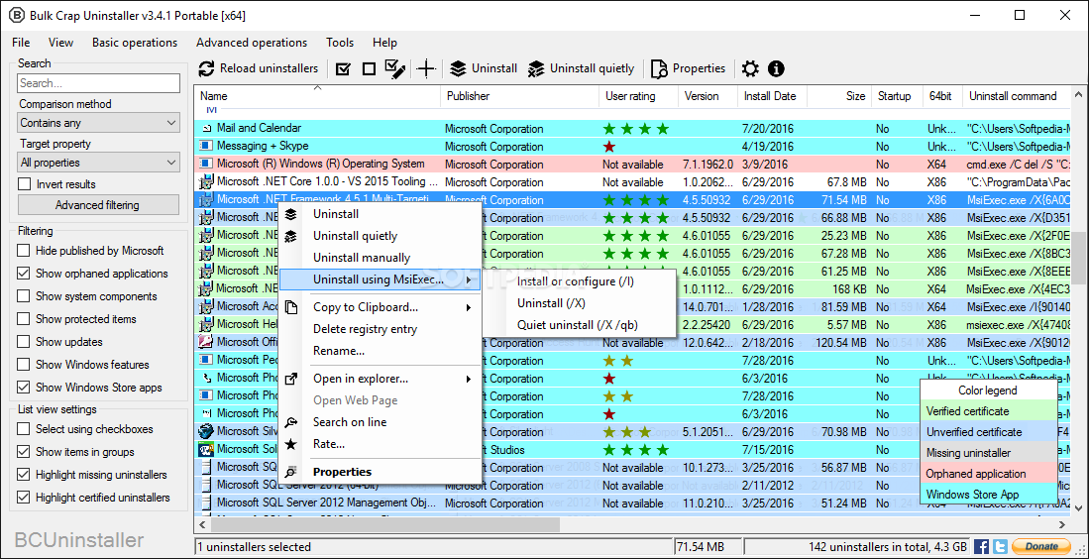Click the Orphaned application legend swatch
Image resolution: width=1089 pixels, height=559 pixels.
coord(988,475)
